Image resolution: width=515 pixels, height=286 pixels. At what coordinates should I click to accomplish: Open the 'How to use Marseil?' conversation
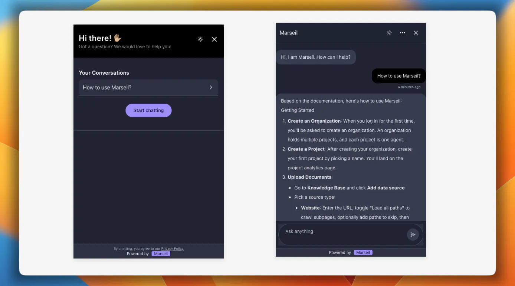click(x=148, y=87)
